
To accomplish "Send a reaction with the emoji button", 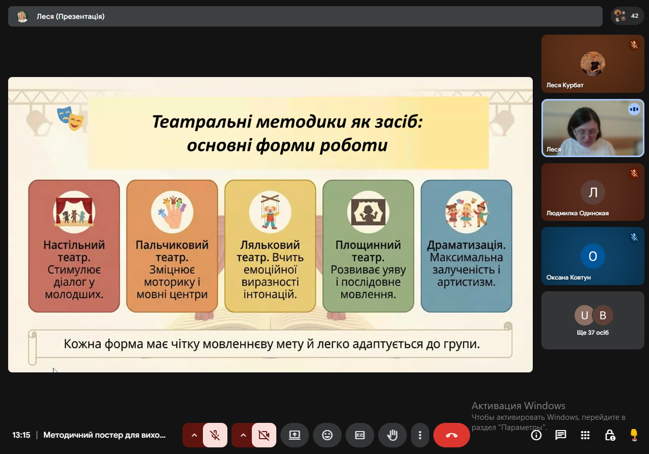I will pos(327,435).
